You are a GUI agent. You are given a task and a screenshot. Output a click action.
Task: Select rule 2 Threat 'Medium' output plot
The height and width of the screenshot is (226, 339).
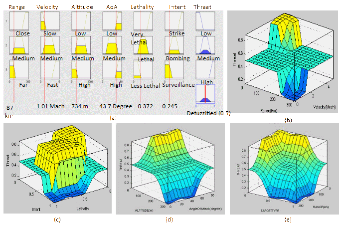pos(205,45)
